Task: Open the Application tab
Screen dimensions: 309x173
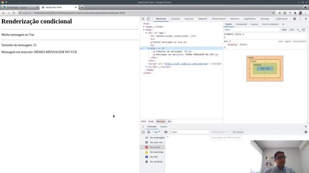Action: pyautogui.click(x=250, y=19)
